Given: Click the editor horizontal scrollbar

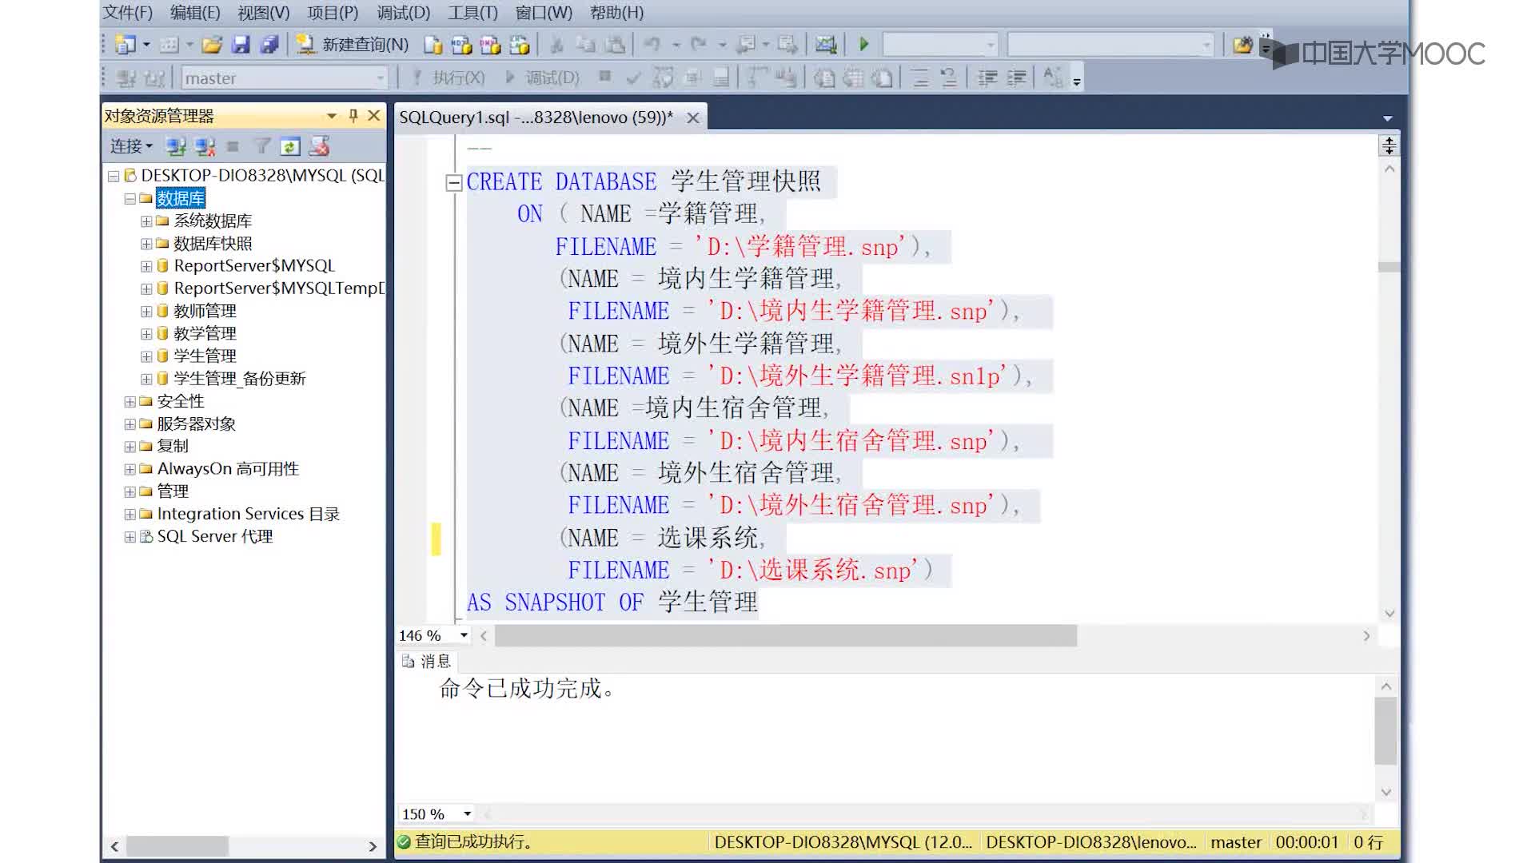Looking at the screenshot, I should 786,635.
